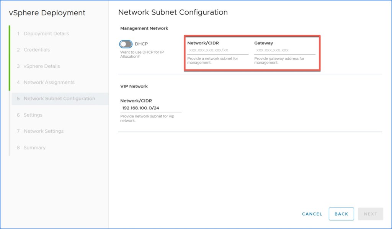Viewport: 392px width, 229px height.
Task: Open the Summary step
Action: coord(34,148)
